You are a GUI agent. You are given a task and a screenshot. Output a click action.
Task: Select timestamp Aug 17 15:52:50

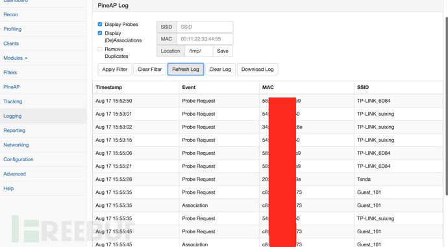pos(114,101)
